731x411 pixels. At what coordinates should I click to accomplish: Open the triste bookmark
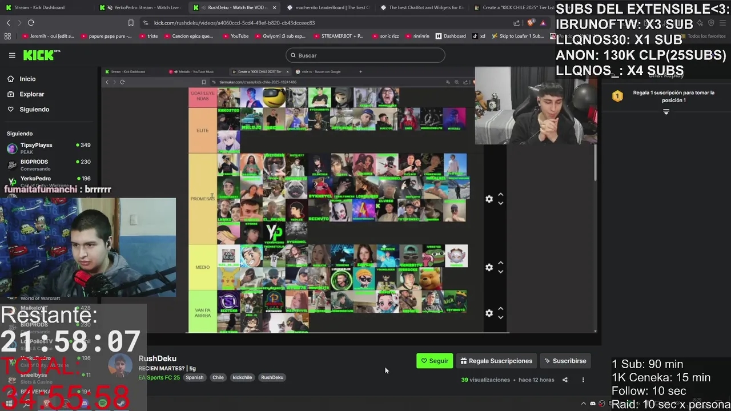pos(148,36)
